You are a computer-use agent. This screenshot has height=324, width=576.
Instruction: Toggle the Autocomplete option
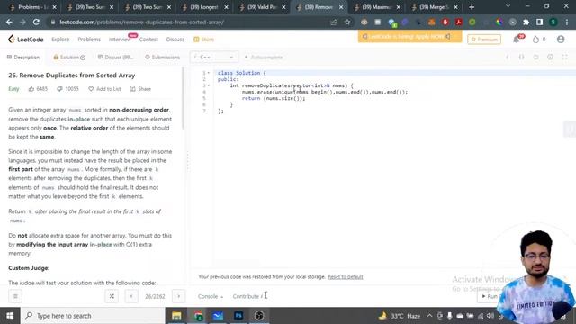pos(264,58)
